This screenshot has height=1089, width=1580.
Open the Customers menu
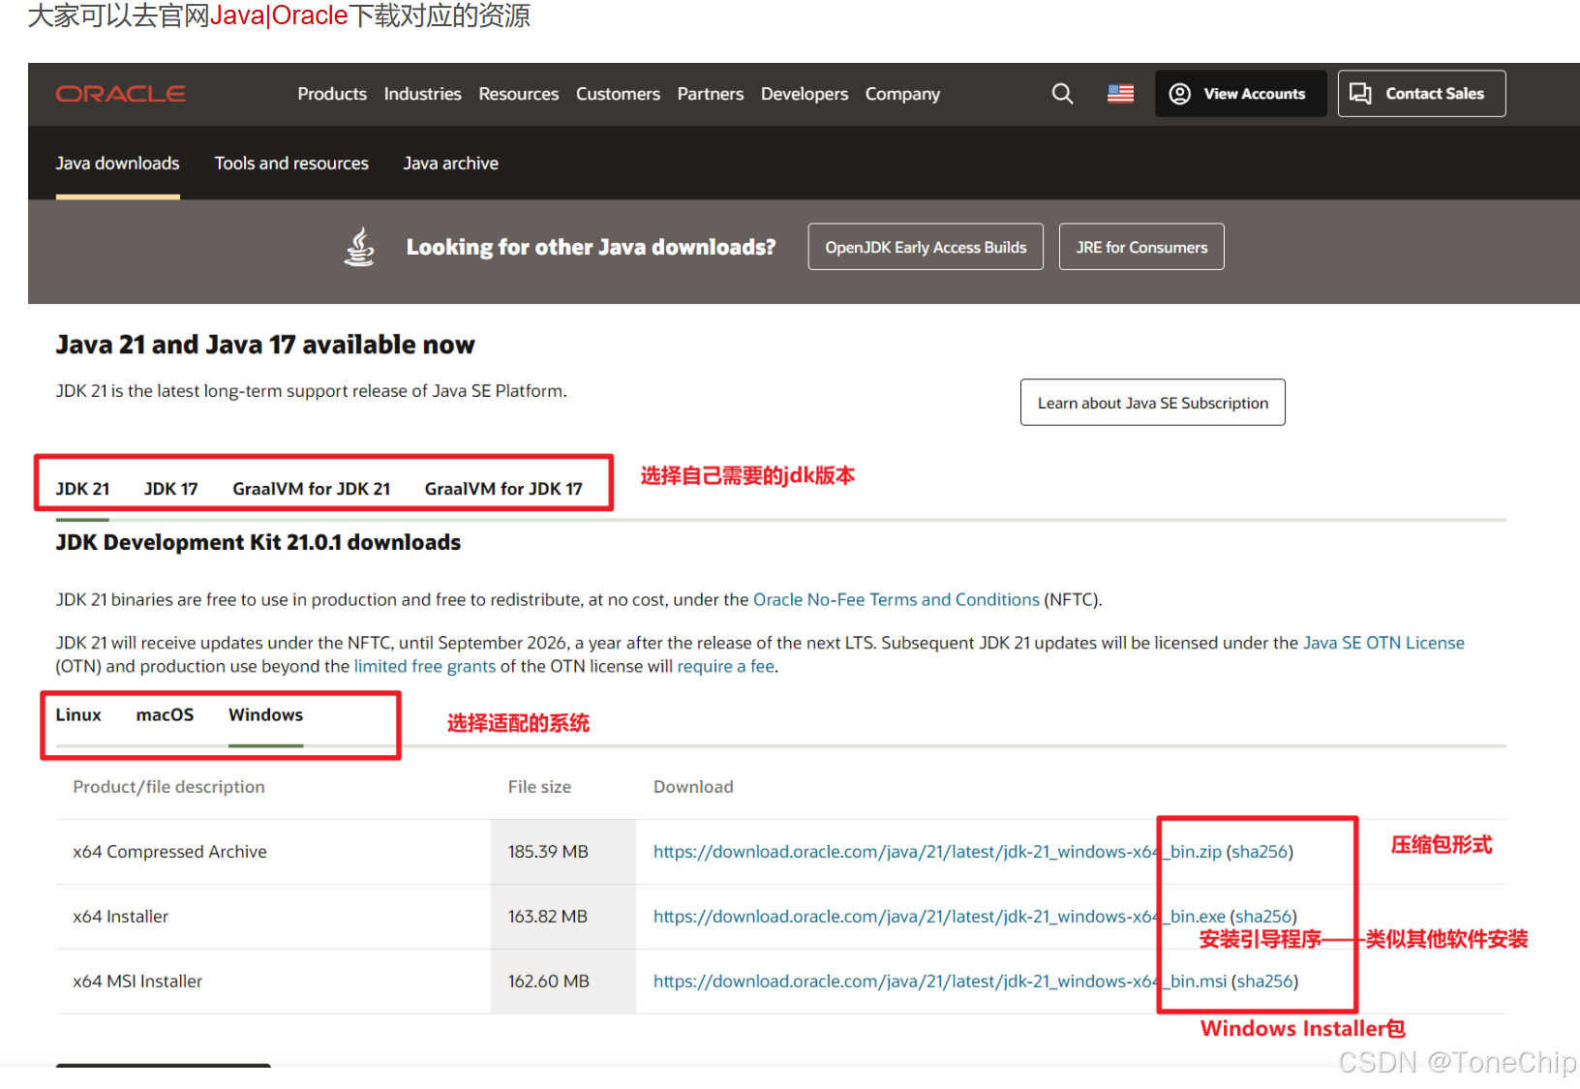(618, 94)
